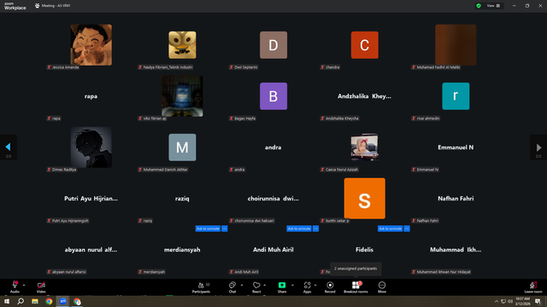Click the Audio microphone icon

click(15, 285)
